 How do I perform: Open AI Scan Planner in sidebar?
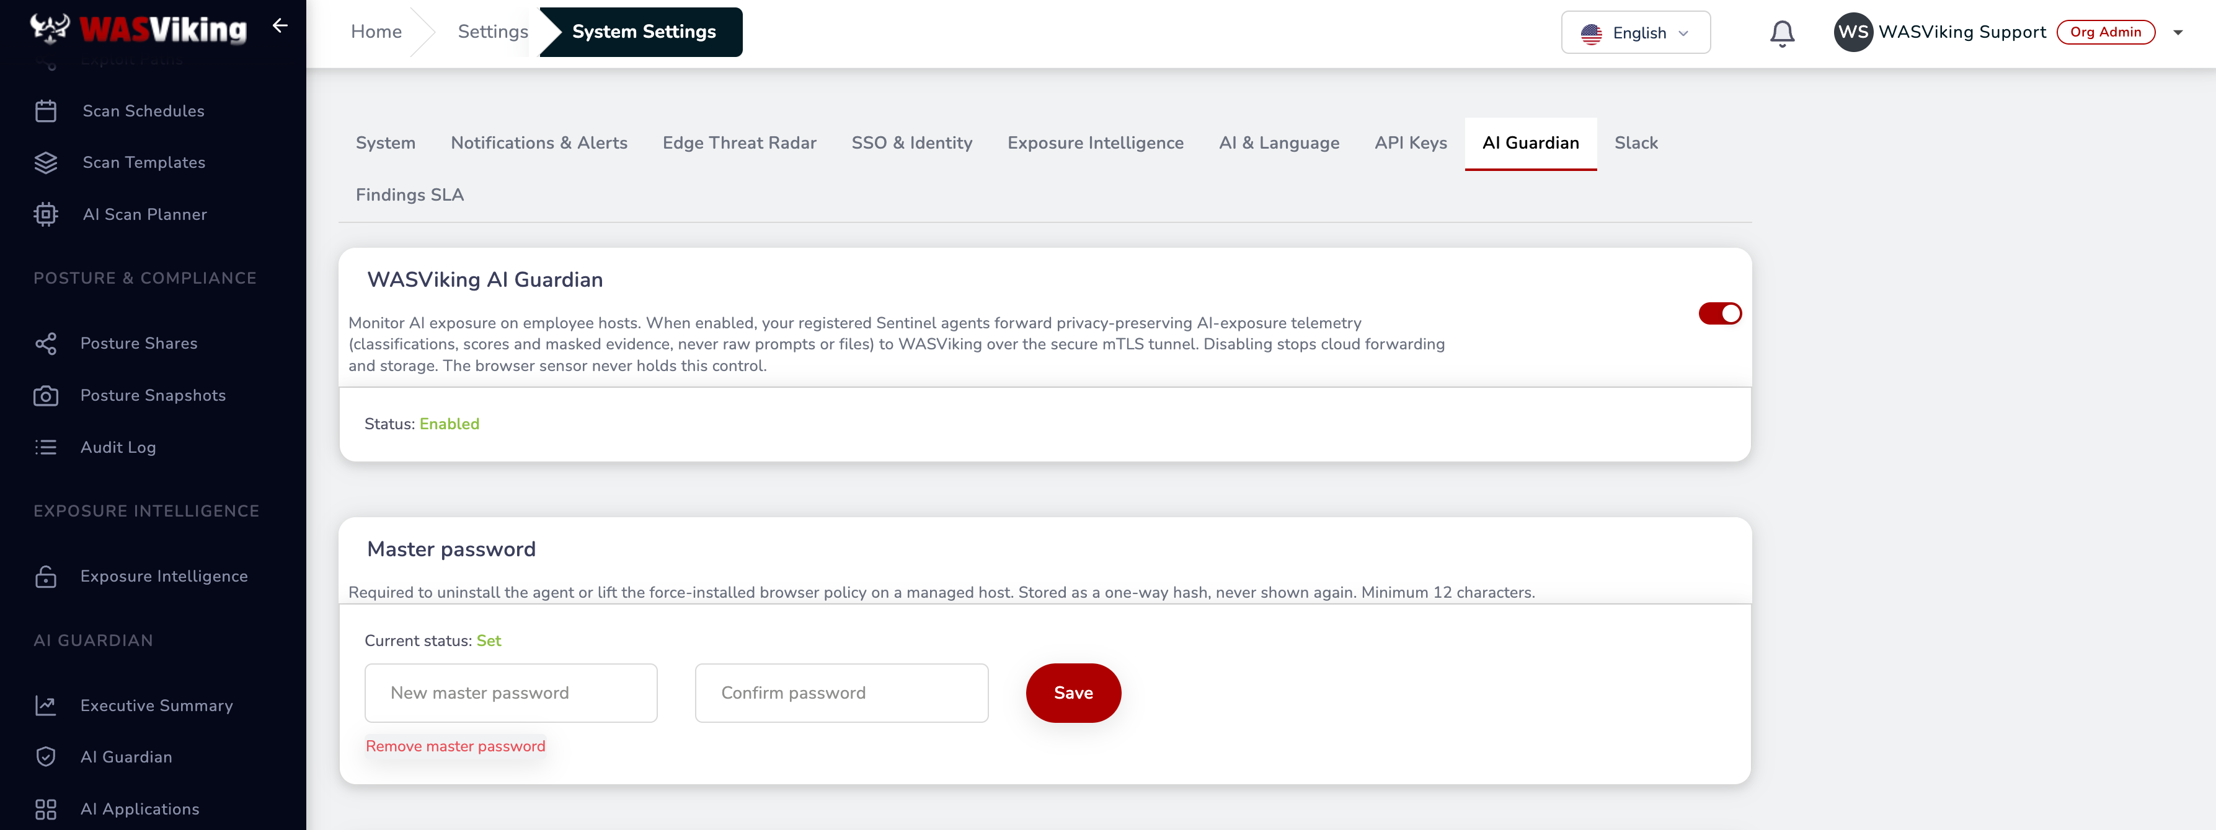coord(144,214)
